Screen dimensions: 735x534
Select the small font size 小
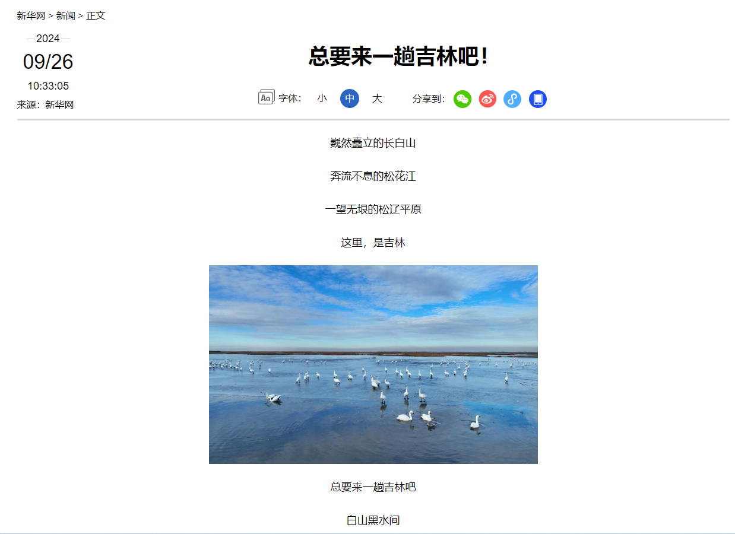322,98
